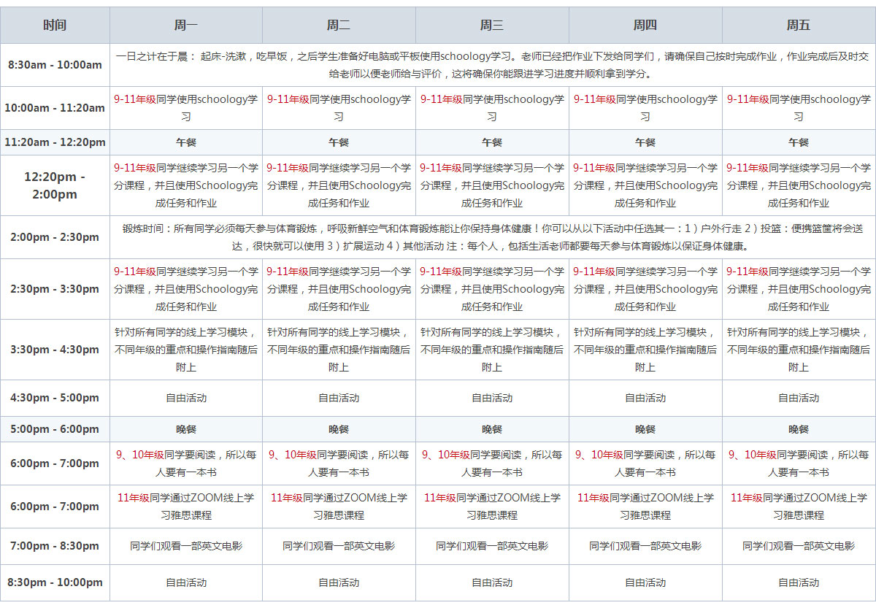
Task: Click the 12:20pm - 2:00pm time cell
Action: coord(55,185)
